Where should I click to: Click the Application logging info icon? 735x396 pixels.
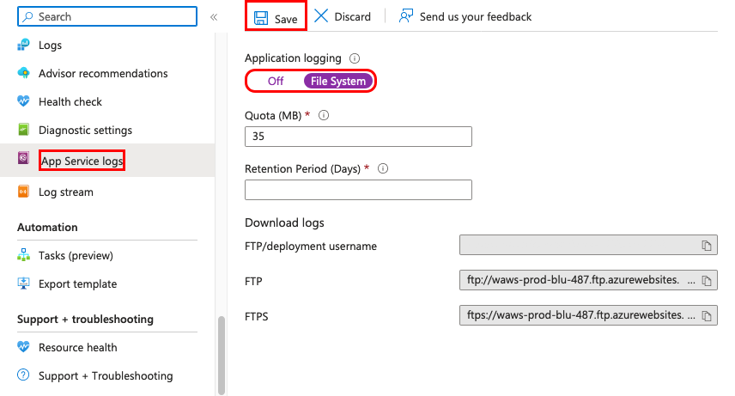355,58
